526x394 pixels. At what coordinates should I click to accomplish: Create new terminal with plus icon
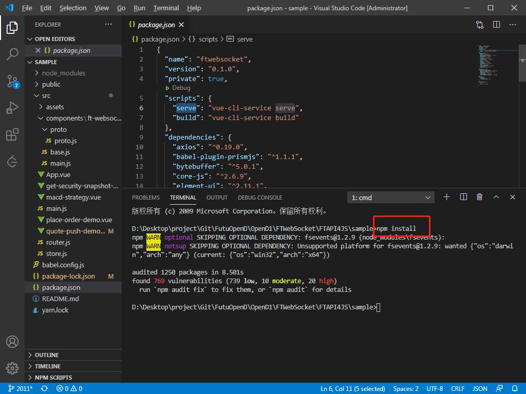pos(446,197)
